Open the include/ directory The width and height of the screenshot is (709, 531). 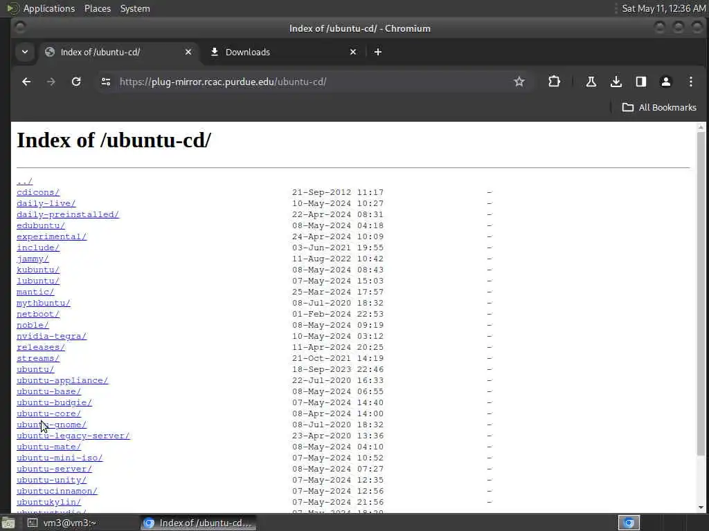coord(38,248)
